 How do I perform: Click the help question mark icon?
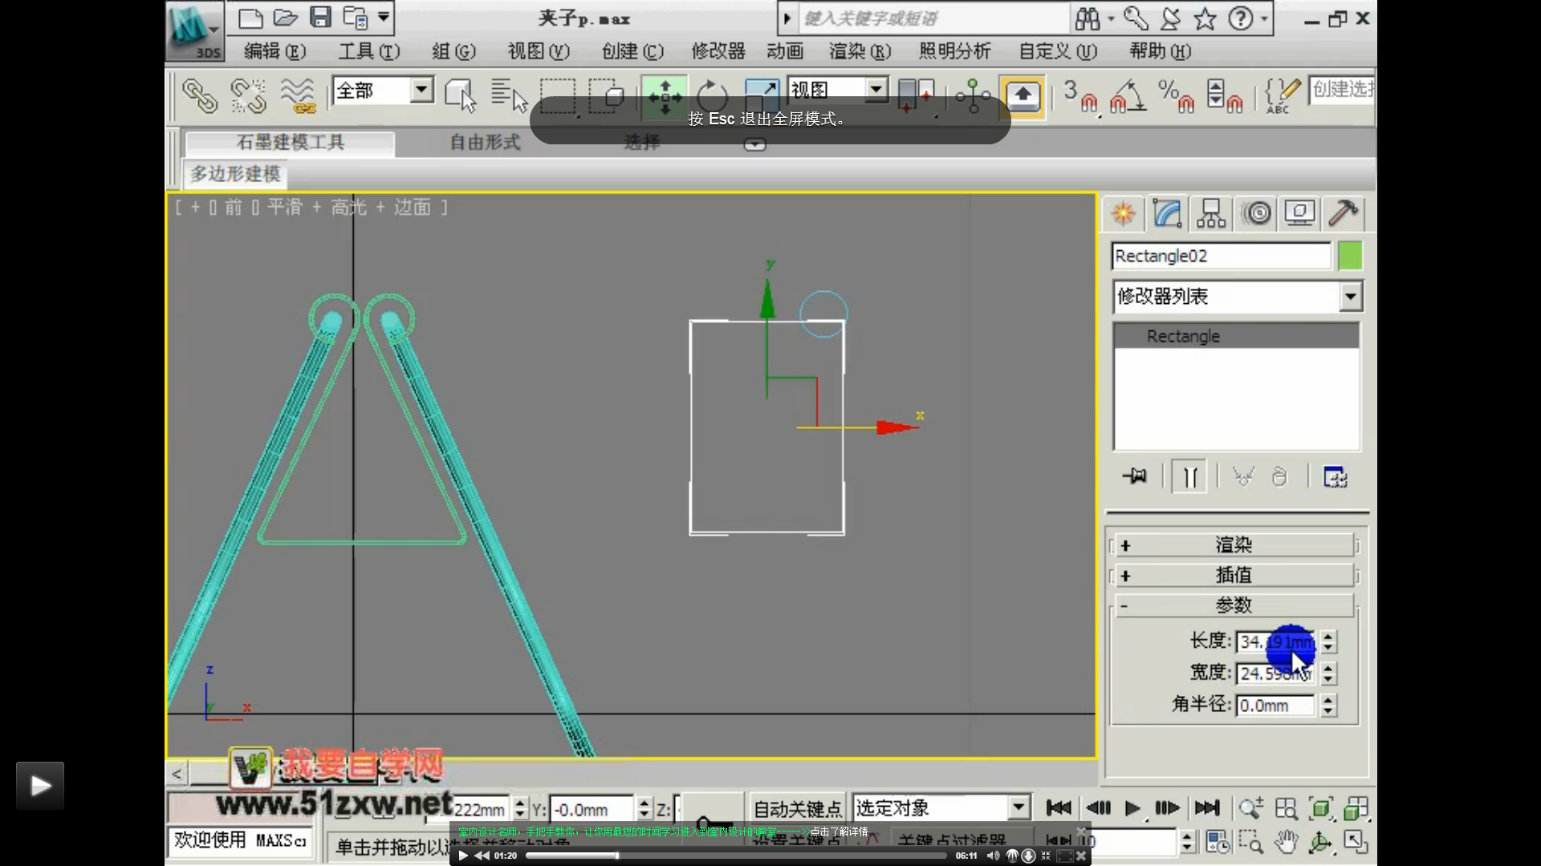1241,18
